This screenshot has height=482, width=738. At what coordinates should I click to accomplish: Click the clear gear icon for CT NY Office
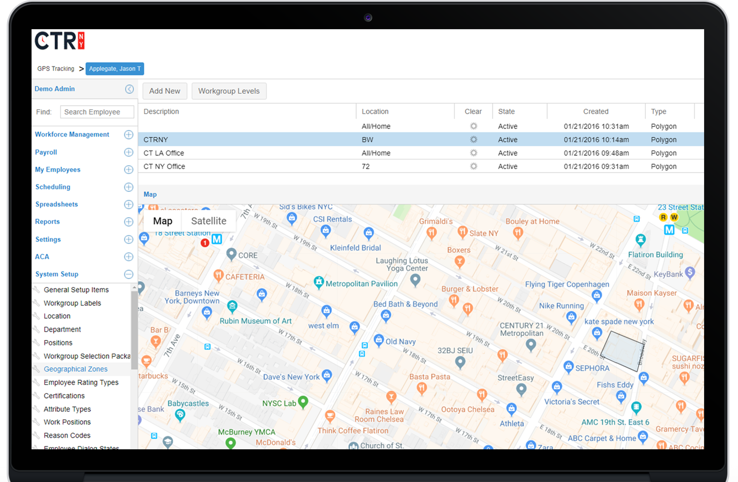tap(473, 166)
